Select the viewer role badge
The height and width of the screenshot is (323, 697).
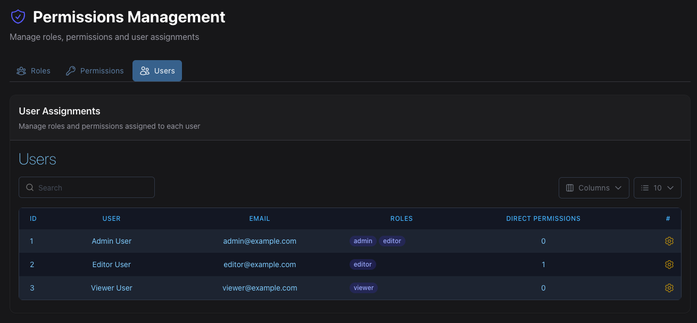click(363, 287)
